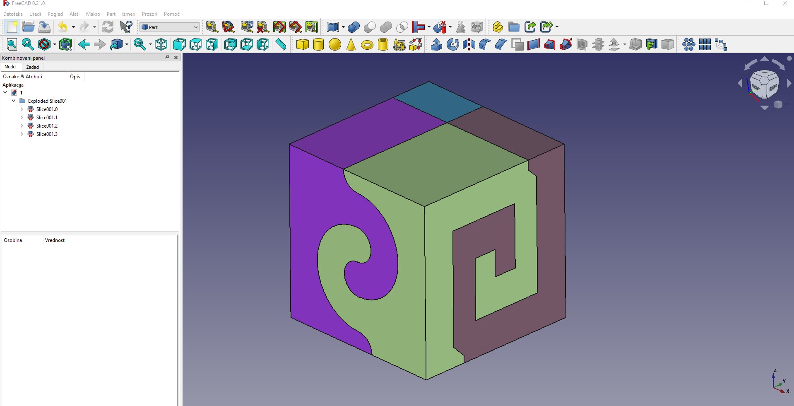Create a torus primitive
794x406 pixels.
367,45
